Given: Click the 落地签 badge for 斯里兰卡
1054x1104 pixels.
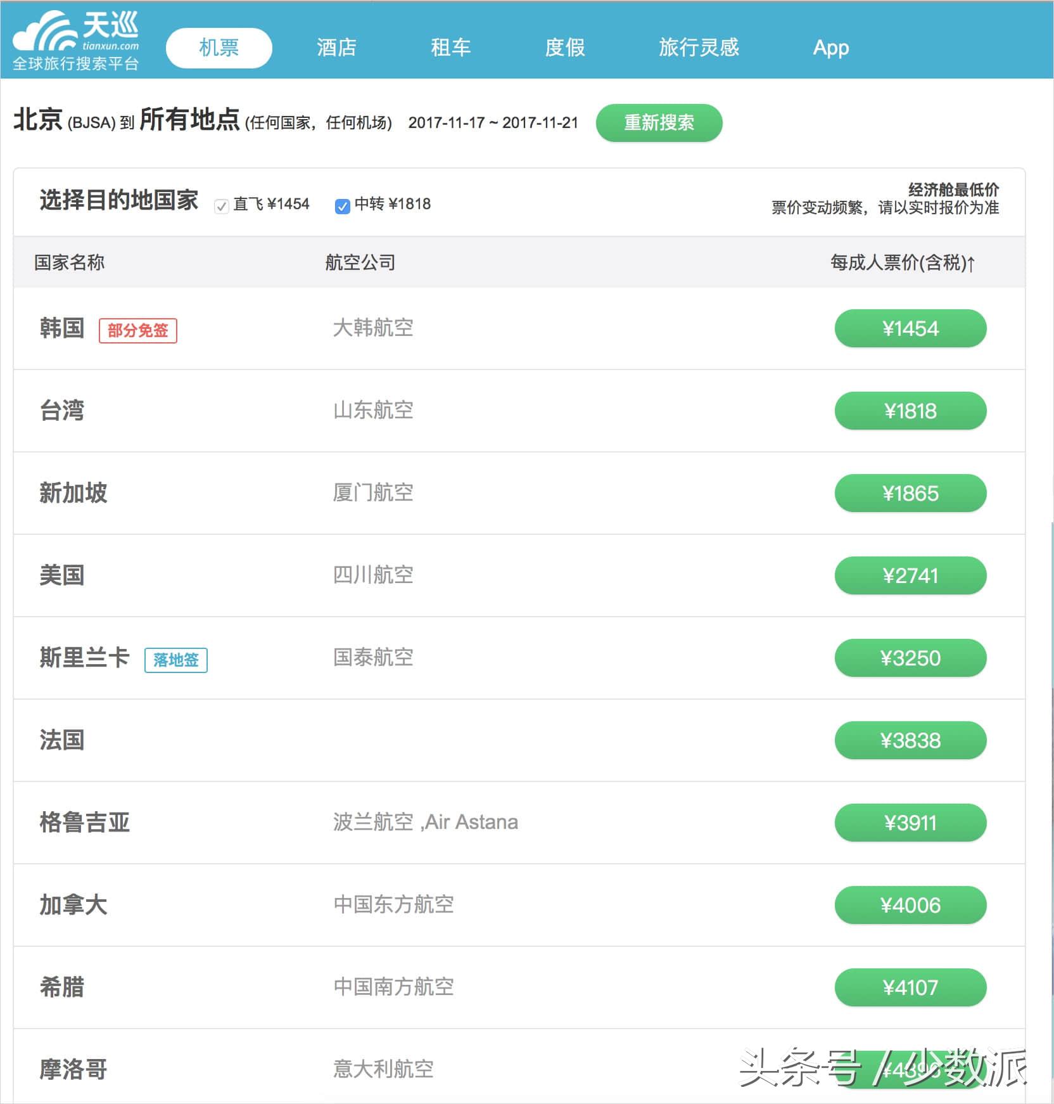Looking at the screenshot, I should [176, 660].
